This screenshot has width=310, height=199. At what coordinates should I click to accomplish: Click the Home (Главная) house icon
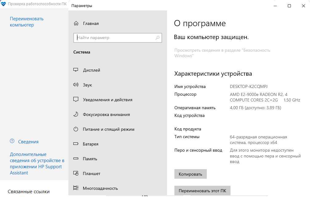76,23
